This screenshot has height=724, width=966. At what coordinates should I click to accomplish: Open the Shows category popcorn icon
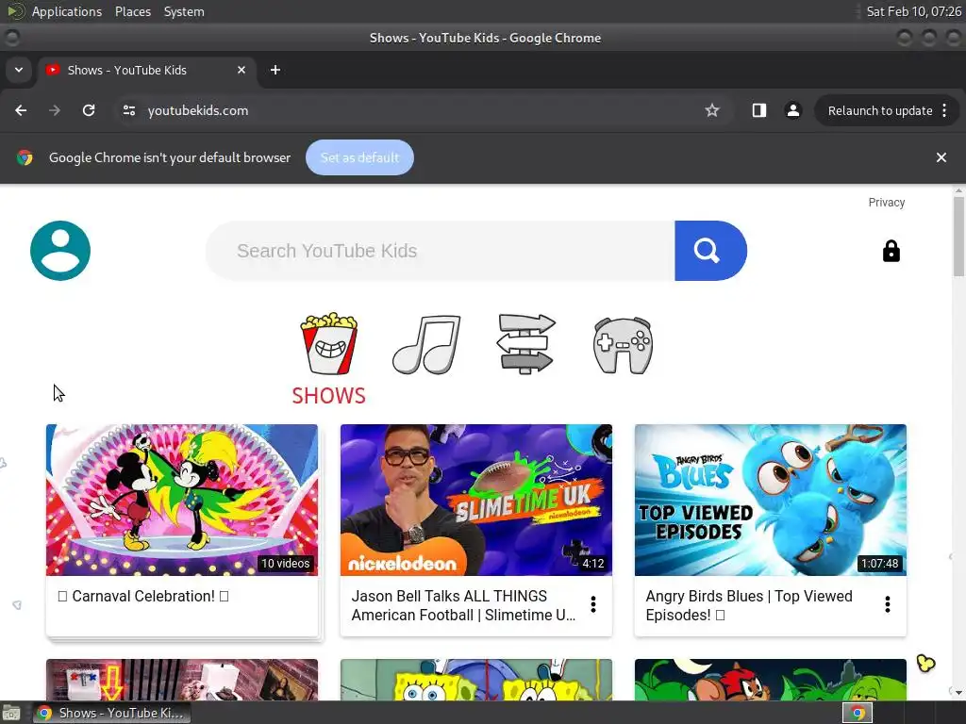point(329,343)
